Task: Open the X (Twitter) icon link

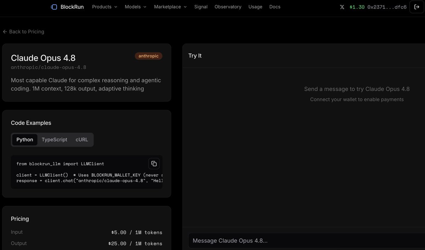Action: [x=342, y=7]
